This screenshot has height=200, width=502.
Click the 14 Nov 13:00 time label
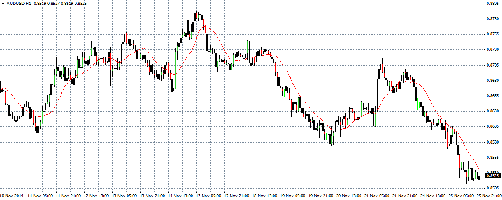[x=182, y=196]
